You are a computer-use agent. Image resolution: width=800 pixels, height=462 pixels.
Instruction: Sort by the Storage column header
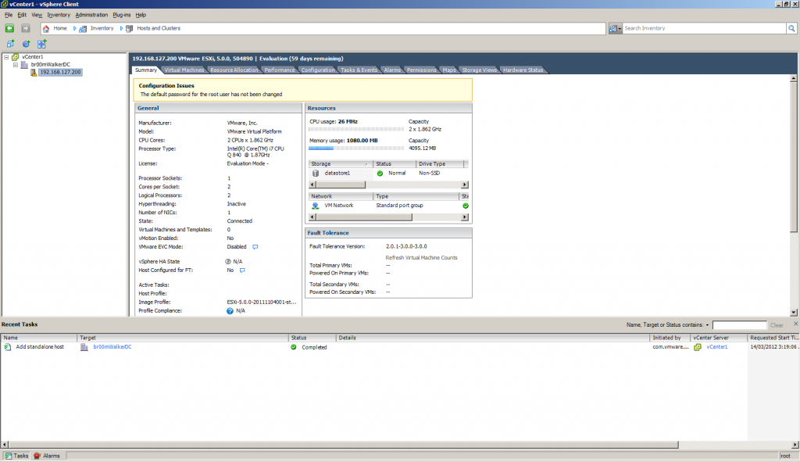340,164
